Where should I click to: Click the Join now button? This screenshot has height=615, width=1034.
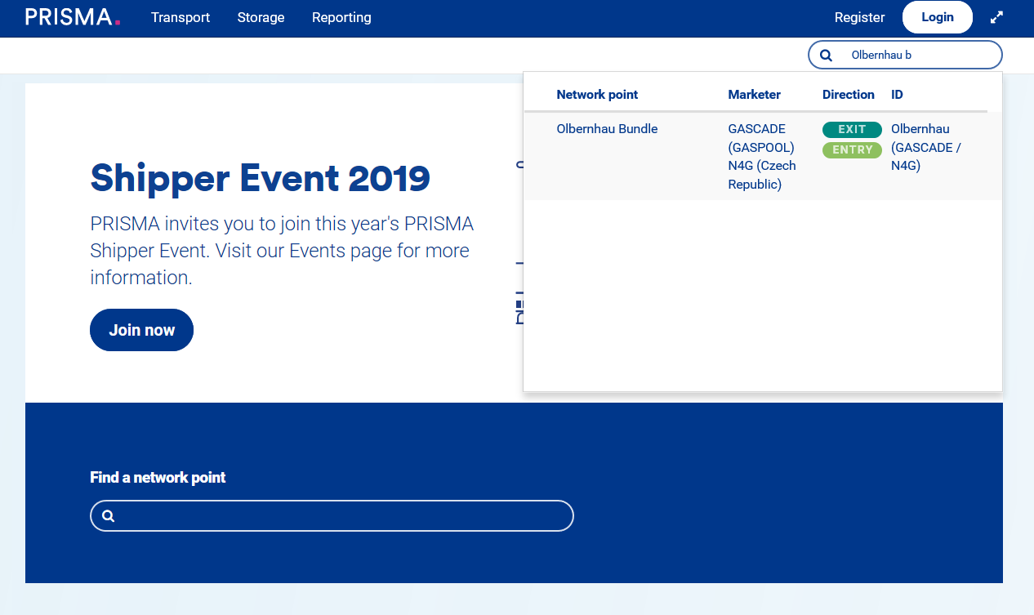pos(141,330)
